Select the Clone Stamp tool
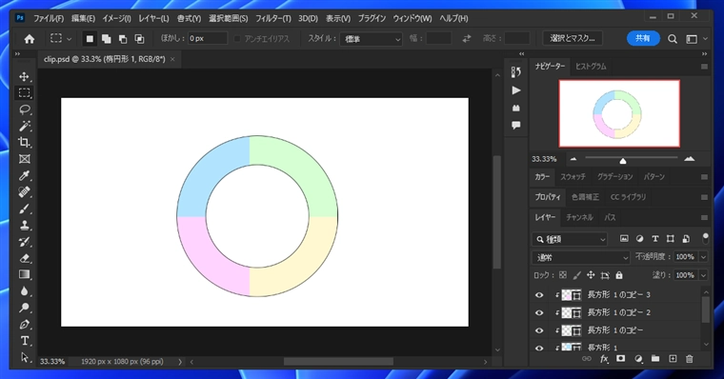Screen dimensions: 724x379 coord(24,226)
